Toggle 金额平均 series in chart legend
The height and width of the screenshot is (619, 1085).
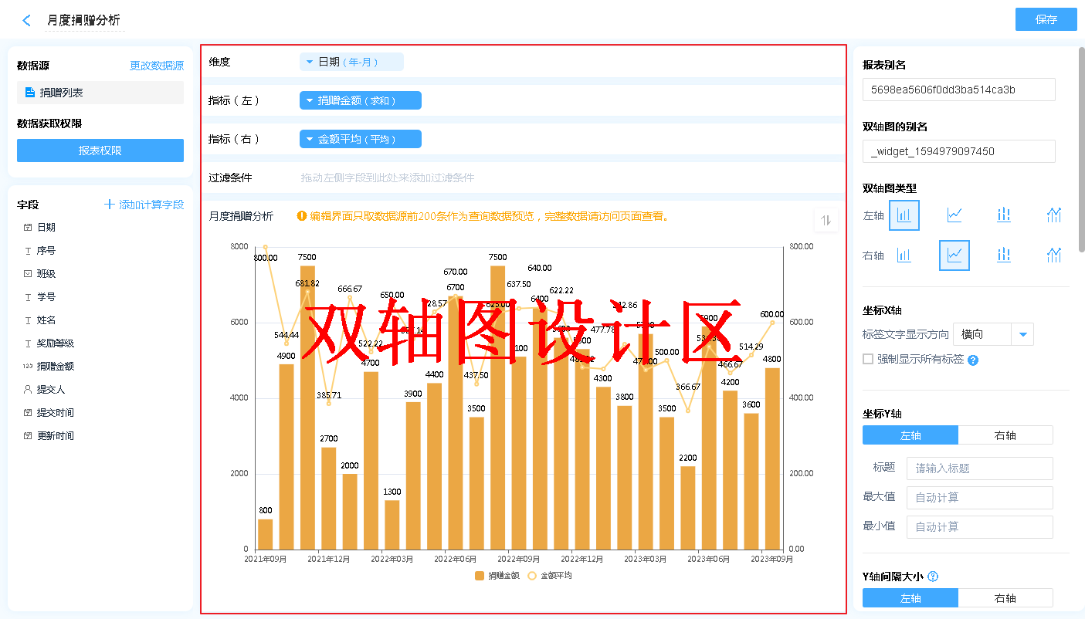(549, 576)
